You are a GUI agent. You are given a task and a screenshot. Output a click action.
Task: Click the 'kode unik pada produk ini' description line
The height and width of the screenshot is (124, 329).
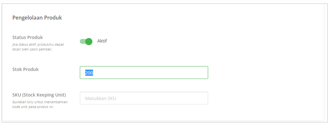pos(33,107)
